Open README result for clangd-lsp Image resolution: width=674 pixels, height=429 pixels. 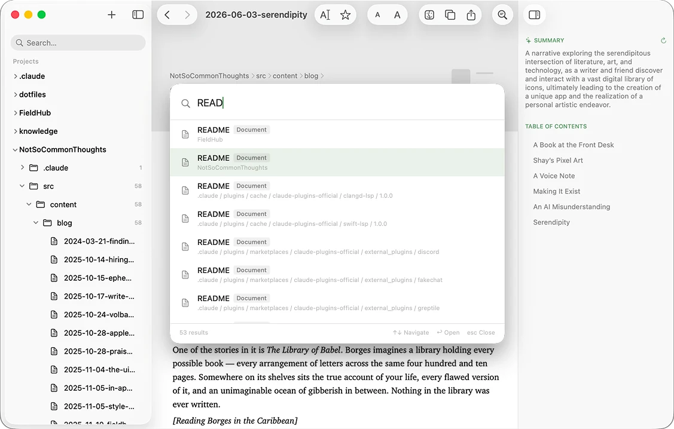coord(337,190)
